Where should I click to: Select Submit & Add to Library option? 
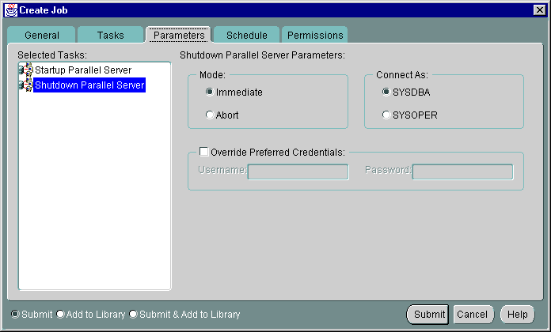point(133,315)
